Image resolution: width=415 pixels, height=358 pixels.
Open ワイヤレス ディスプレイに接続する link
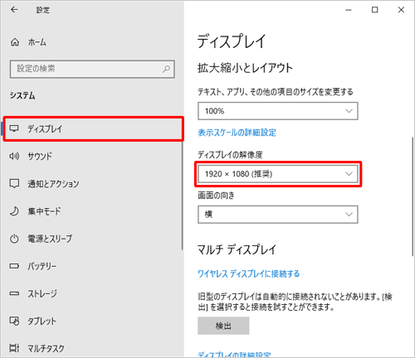[249, 273]
